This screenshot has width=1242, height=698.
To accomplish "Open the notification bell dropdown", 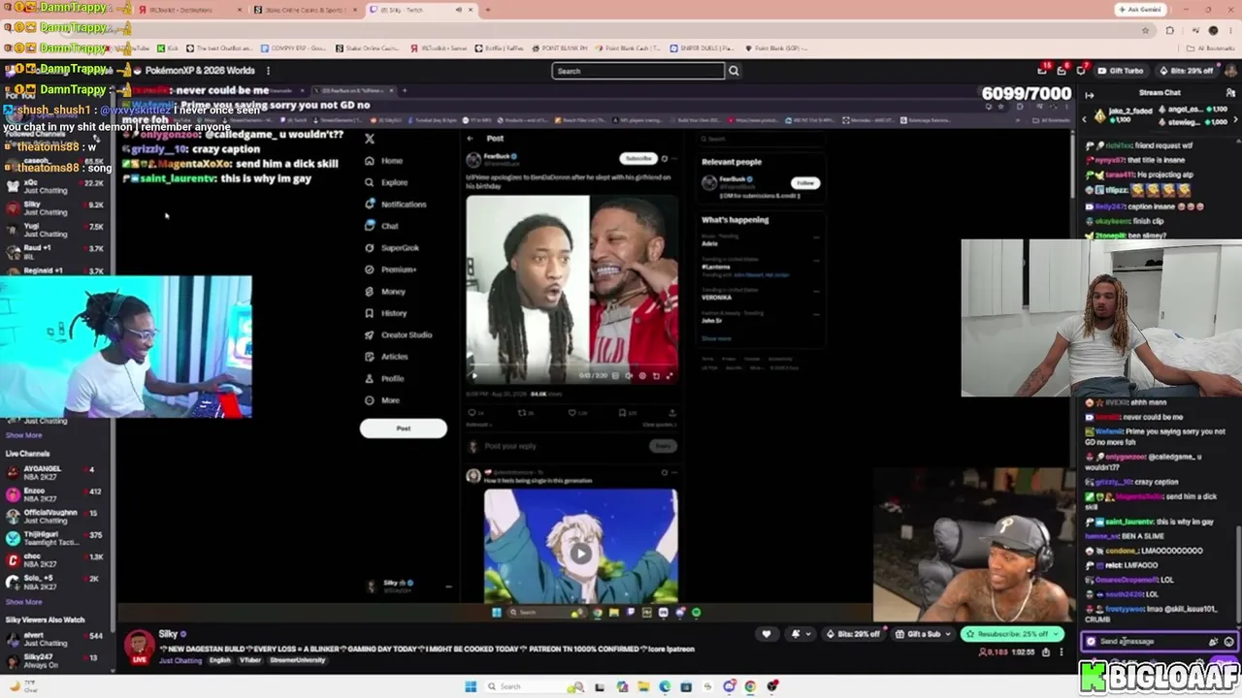I will [801, 634].
